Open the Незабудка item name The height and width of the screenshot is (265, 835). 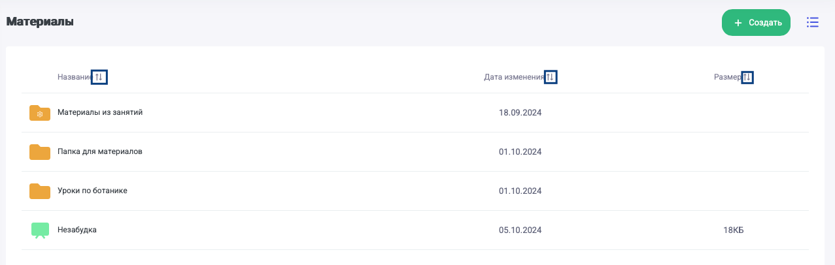[77, 230]
